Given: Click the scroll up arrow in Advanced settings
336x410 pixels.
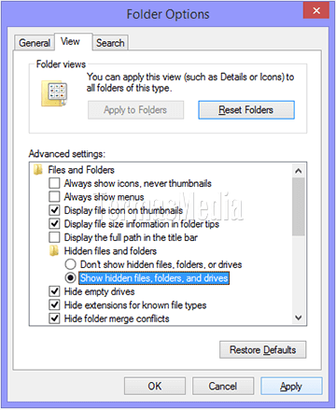Looking at the screenshot, I should [x=299, y=171].
